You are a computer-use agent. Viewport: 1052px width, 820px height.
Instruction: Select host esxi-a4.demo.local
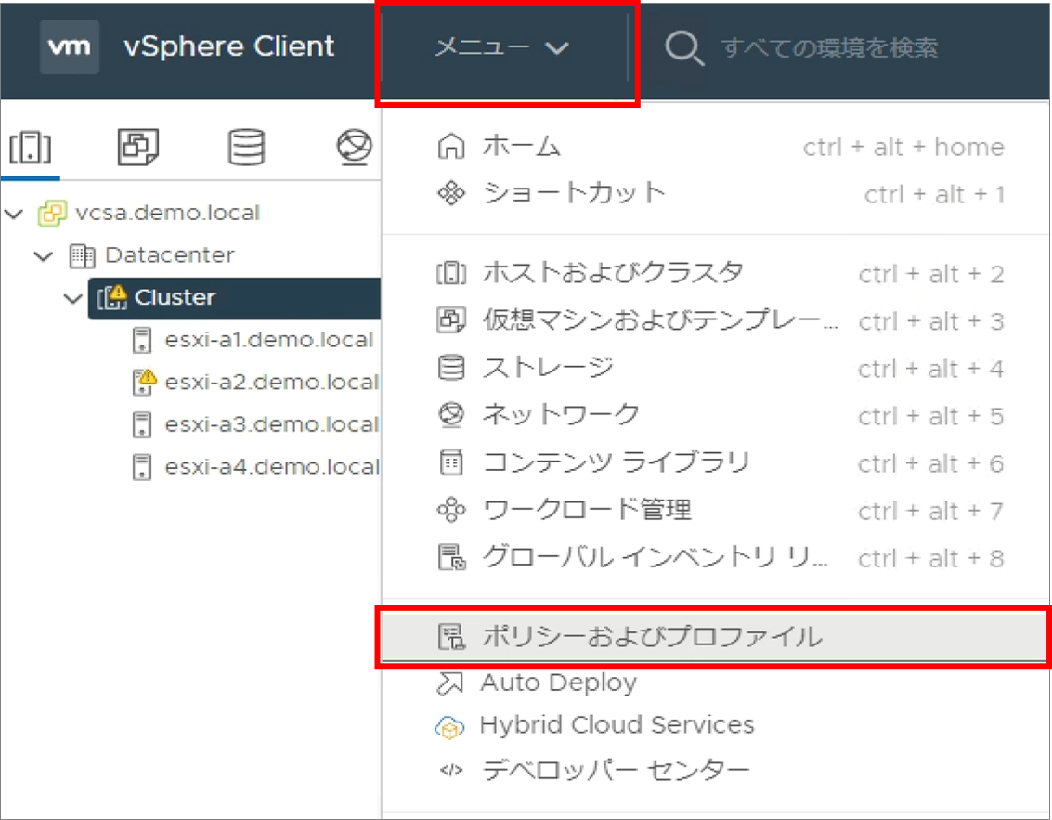click(x=272, y=466)
